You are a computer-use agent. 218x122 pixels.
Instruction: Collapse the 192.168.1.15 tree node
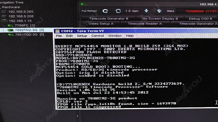coord(1,21)
